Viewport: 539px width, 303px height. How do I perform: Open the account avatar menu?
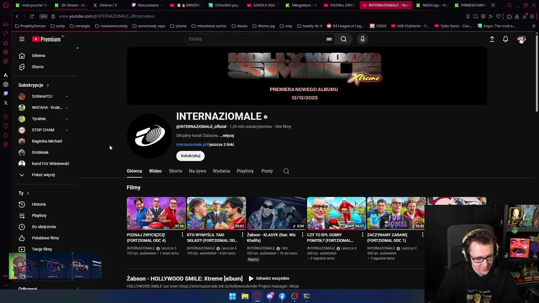(522, 39)
